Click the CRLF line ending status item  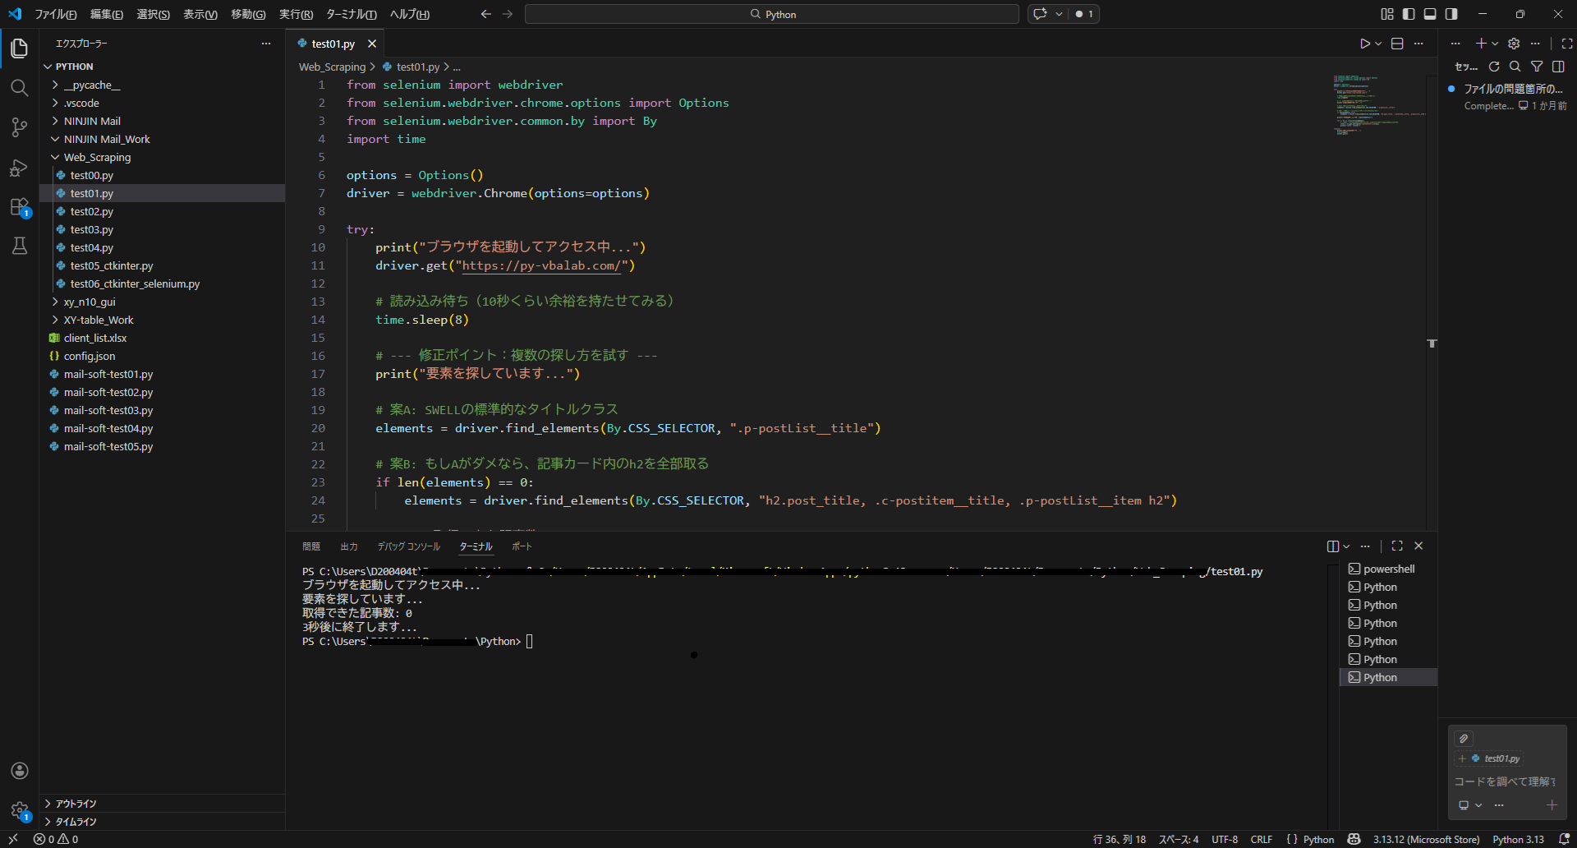[1261, 839]
